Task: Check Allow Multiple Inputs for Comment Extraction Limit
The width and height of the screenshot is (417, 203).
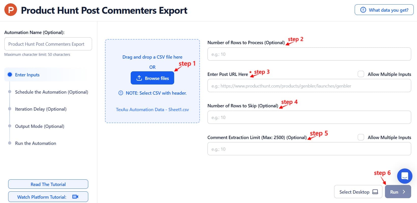Action: (x=361, y=137)
